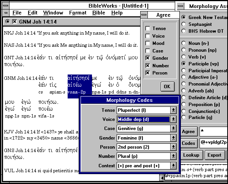
Task: Uncheck the Number checkbox
Action: [x=147, y=66]
